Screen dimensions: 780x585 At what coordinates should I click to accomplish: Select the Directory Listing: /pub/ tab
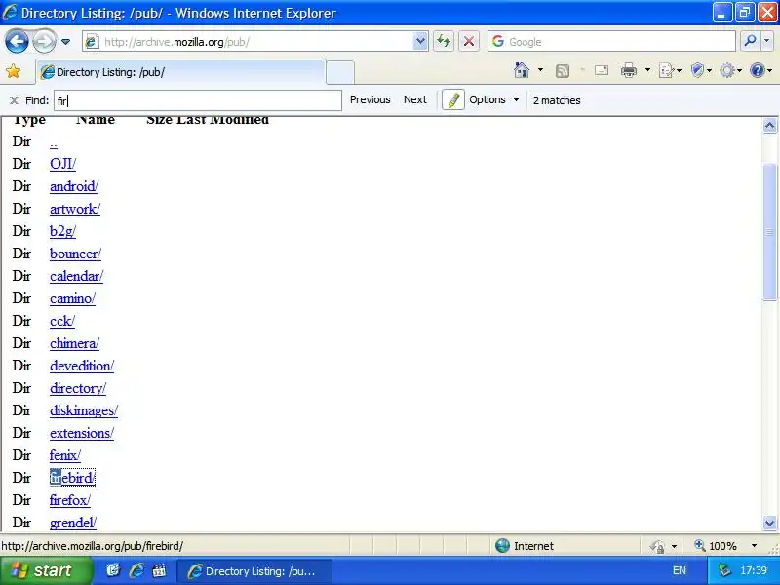pyautogui.click(x=180, y=72)
